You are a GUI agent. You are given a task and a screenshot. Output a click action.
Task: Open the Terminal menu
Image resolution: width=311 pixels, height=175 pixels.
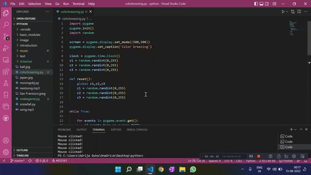point(78,4)
